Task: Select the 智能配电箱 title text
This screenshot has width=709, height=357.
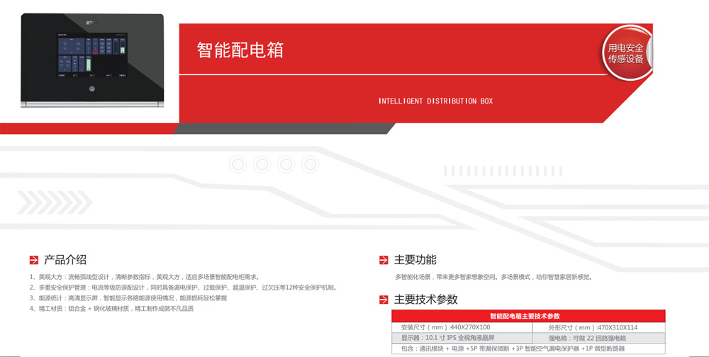Action: 240,51
